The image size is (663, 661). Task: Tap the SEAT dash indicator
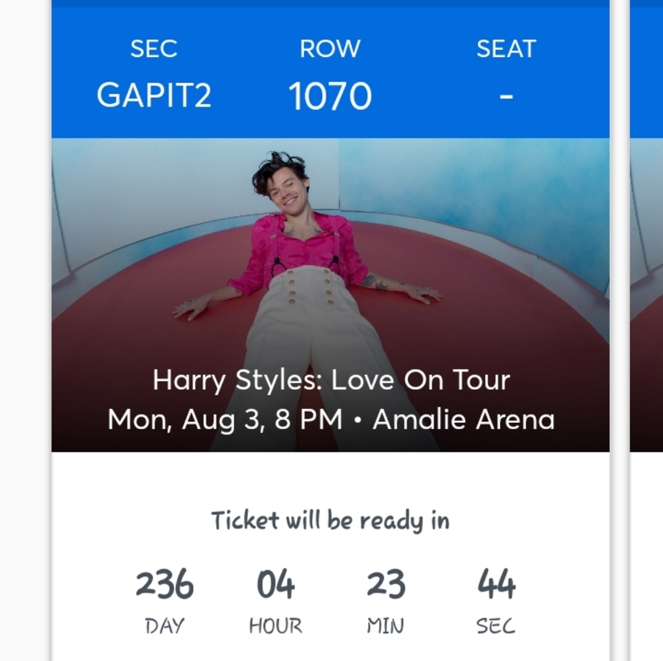coord(507,95)
